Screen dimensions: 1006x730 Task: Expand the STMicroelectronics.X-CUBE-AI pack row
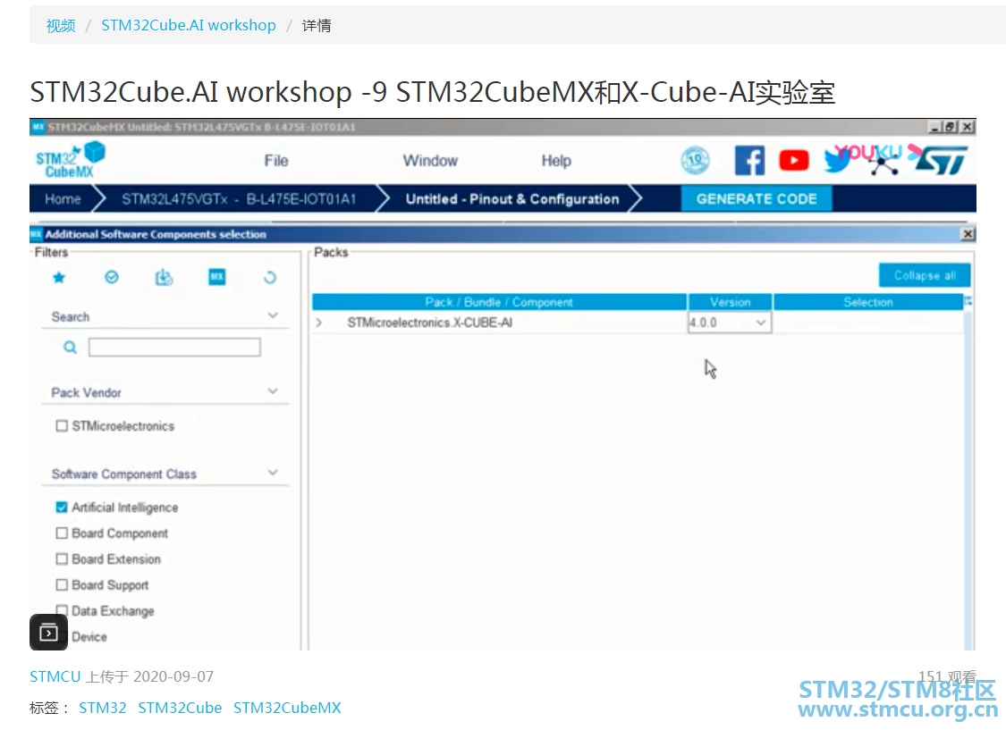319,323
